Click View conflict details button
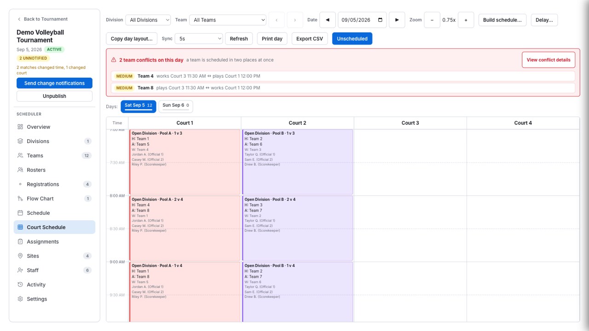Image resolution: width=589 pixels, height=331 pixels. click(x=548, y=60)
